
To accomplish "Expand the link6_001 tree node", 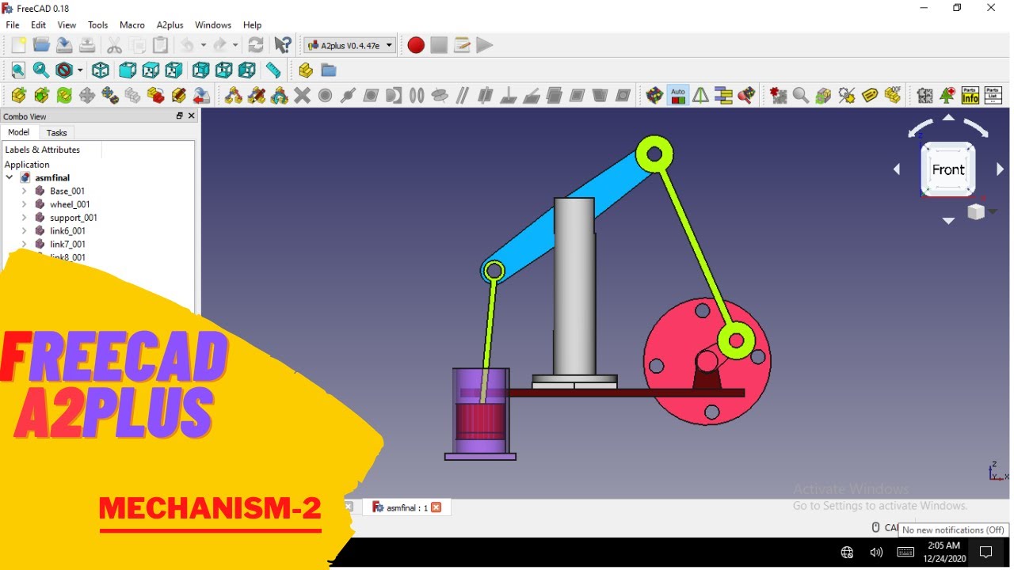I will click(25, 231).
